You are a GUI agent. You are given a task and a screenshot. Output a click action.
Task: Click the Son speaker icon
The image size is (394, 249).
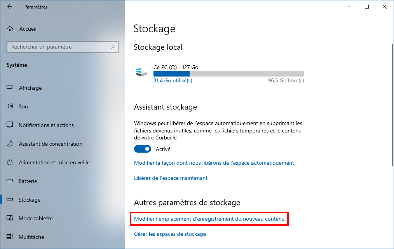click(10, 106)
